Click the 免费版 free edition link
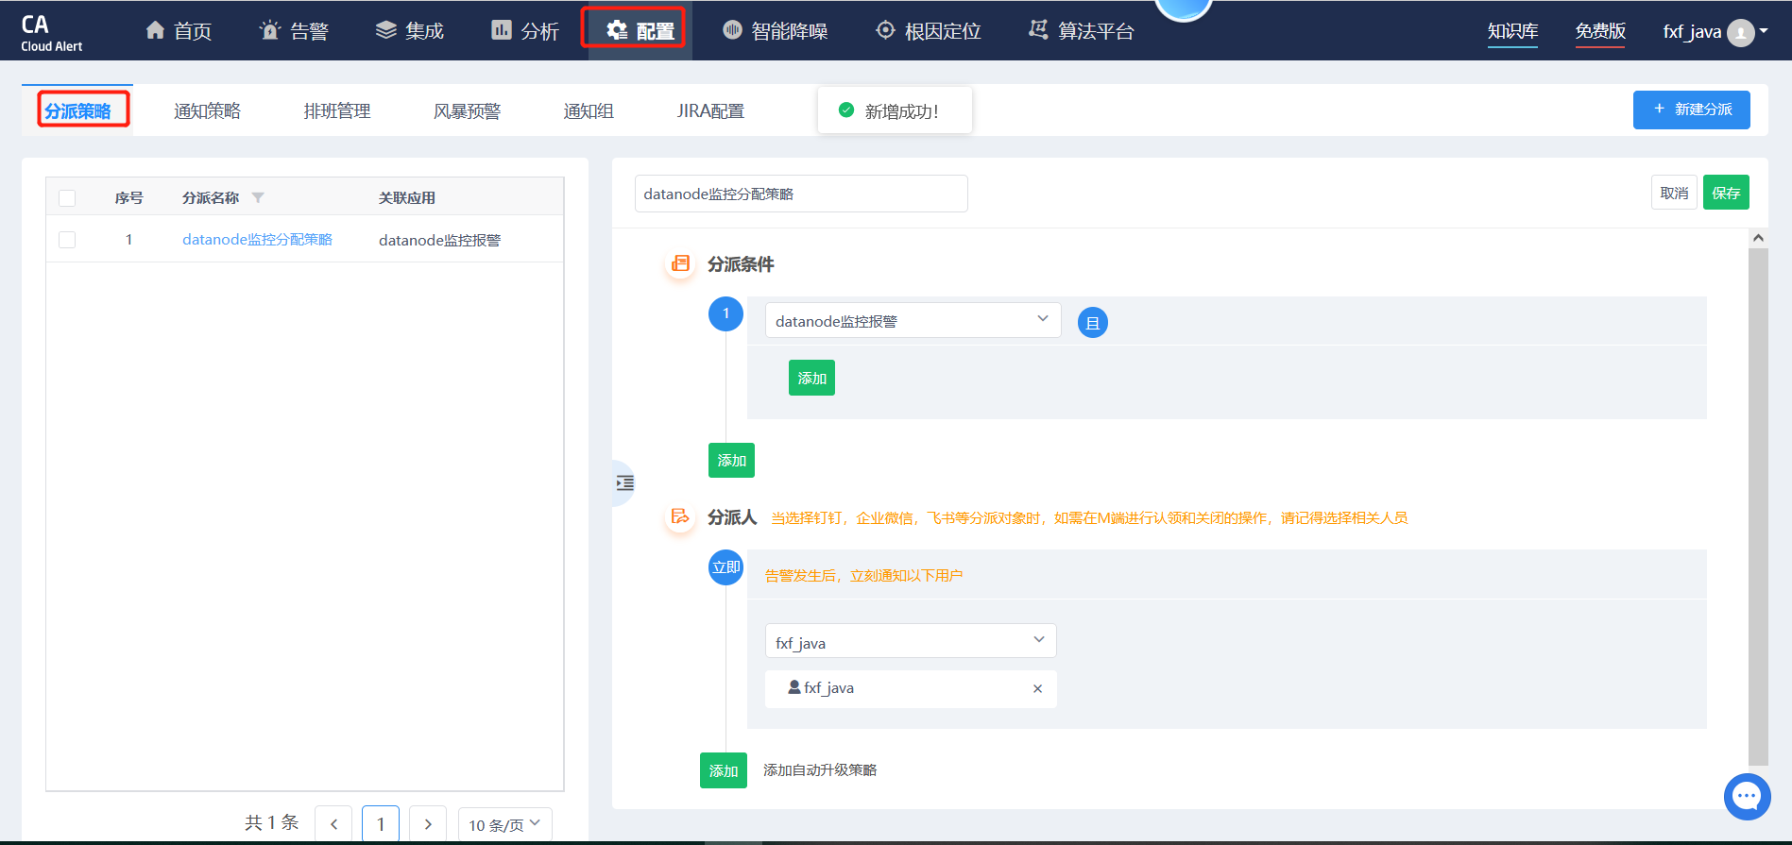The height and width of the screenshot is (845, 1792). coord(1600,31)
